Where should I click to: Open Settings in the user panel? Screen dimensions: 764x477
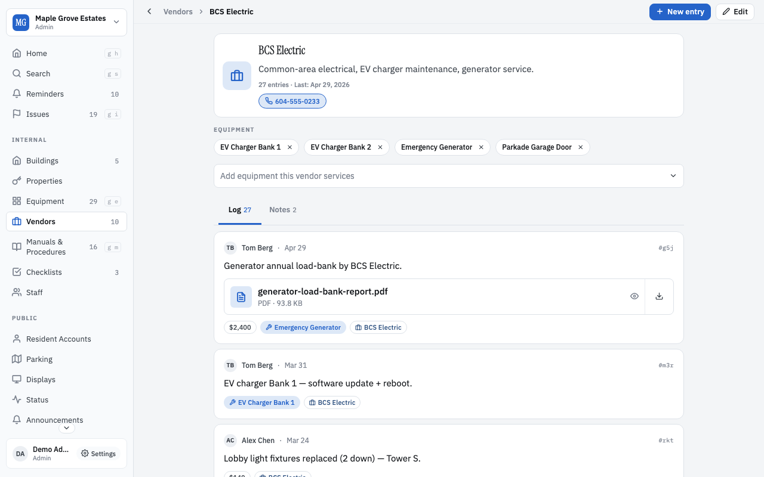98,454
